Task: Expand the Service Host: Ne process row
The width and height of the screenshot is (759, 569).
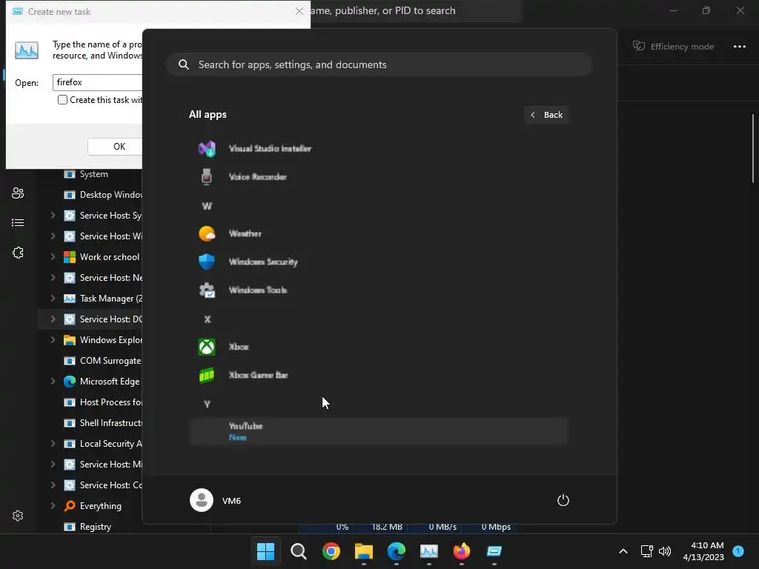Action: (x=53, y=278)
